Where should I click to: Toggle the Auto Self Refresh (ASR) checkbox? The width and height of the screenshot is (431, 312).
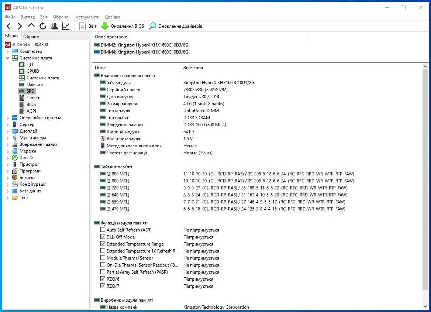103,230
